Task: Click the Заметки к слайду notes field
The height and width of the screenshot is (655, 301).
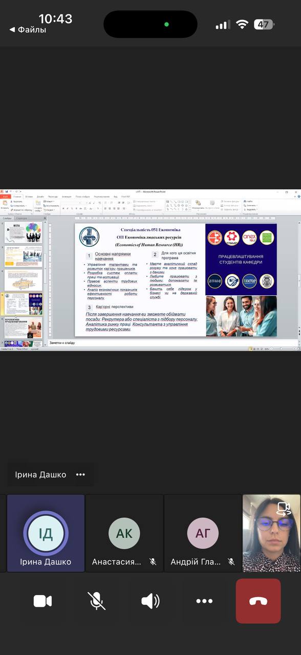Action: 173,342
